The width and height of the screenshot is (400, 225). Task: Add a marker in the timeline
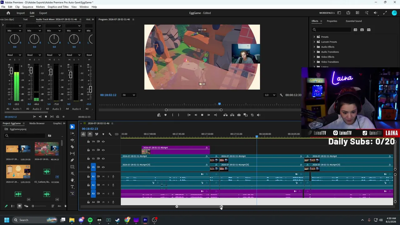[103, 134]
